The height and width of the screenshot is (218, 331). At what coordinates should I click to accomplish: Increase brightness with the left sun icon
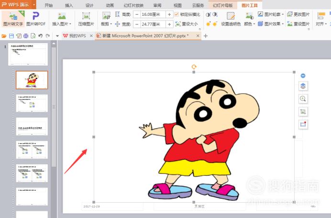[x=209, y=24]
